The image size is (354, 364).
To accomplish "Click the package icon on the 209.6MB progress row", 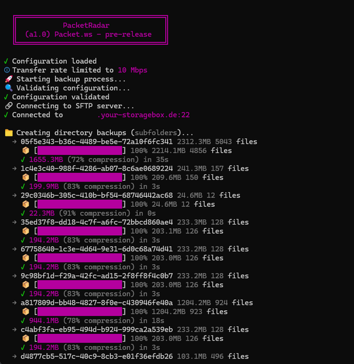I will point(26,177).
